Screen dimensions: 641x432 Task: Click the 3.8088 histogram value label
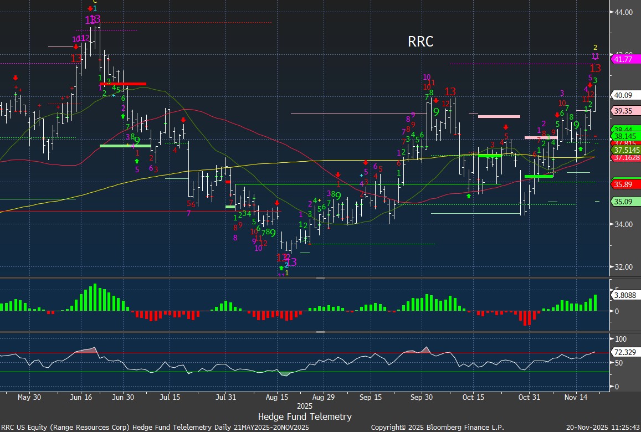625,295
